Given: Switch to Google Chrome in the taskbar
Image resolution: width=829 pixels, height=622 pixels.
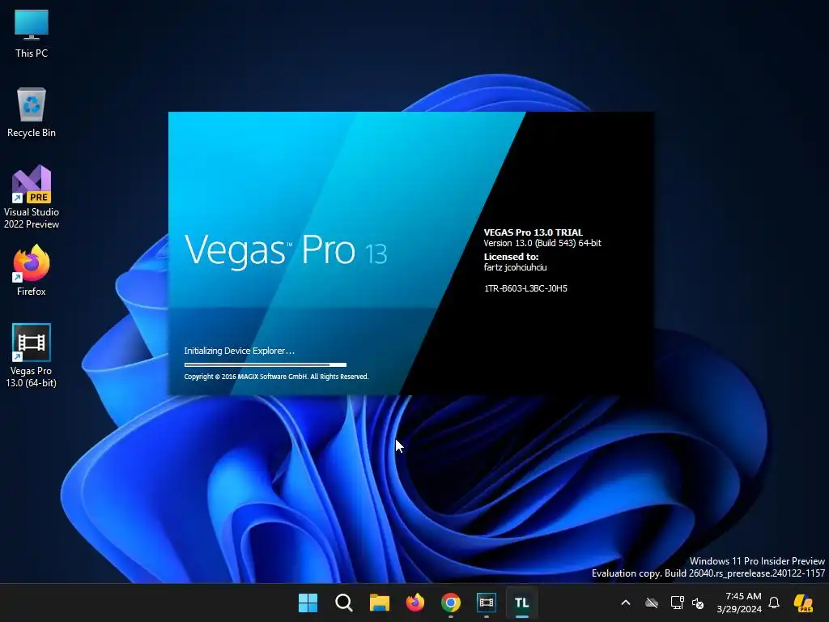Looking at the screenshot, I should point(450,603).
